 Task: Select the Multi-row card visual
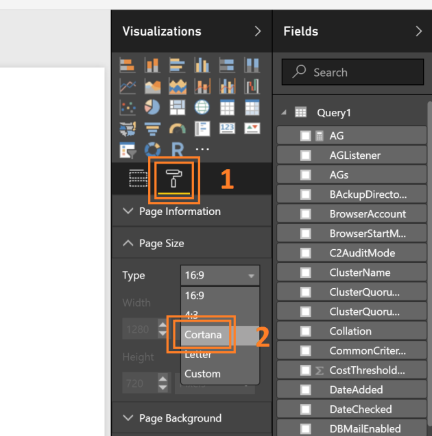click(x=202, y=129)
